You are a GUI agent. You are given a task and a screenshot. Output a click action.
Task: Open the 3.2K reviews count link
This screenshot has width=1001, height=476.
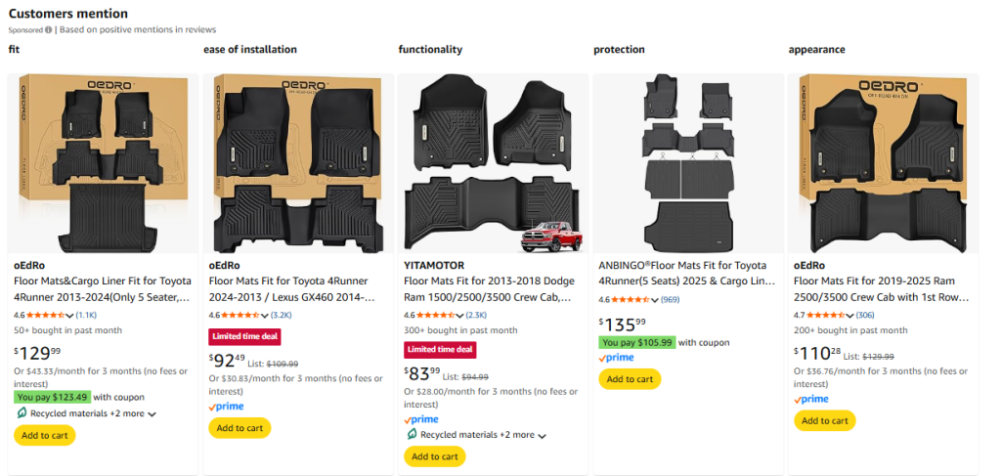point(280,316)
